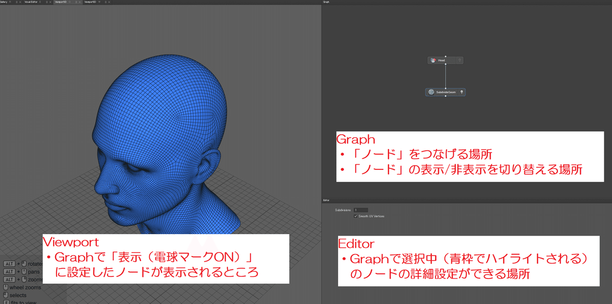Click into the Subdivisions value field
612x304 pixels.
click(361, 210)
